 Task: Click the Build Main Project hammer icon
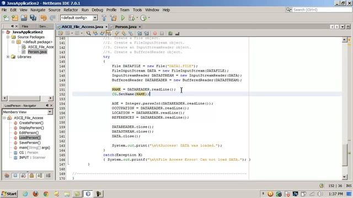click(x=104, y=18)
